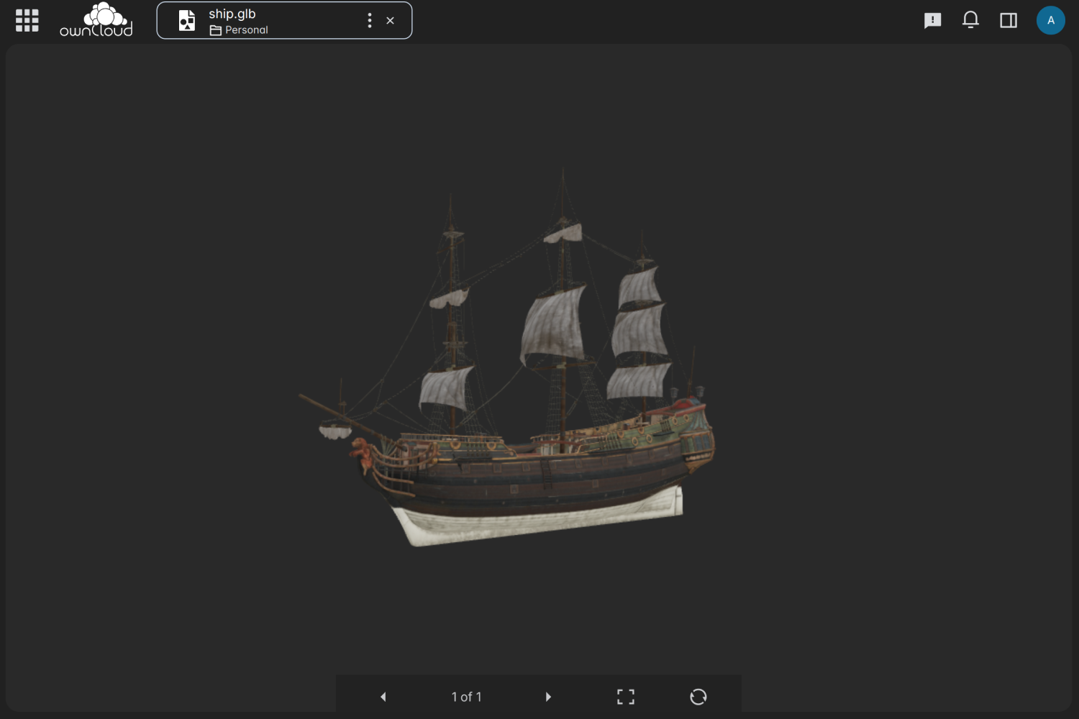Open user account menu avatar A
The height and width of the screenshot is (719, 1079).
[x=1050, y=20]
